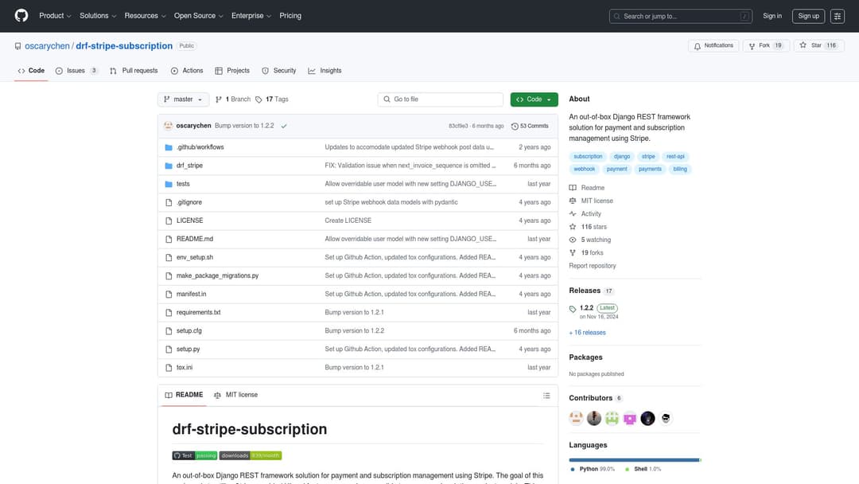Open the pink contributor avatar

630,418
